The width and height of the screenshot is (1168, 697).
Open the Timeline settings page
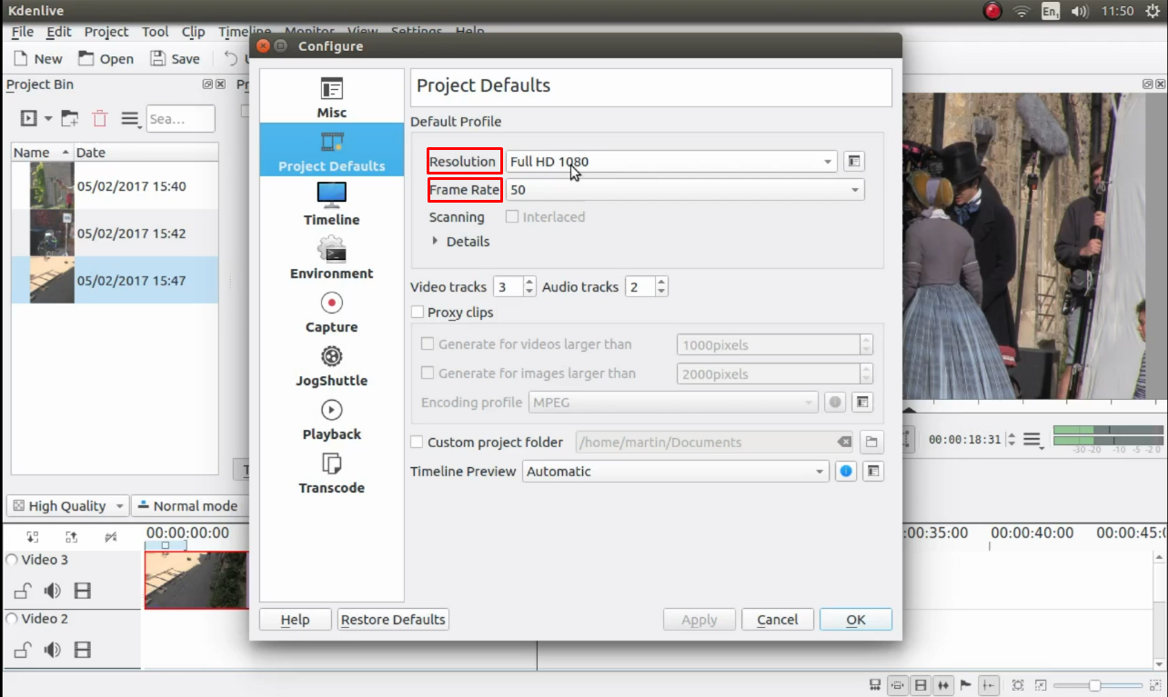pos(331,204)
